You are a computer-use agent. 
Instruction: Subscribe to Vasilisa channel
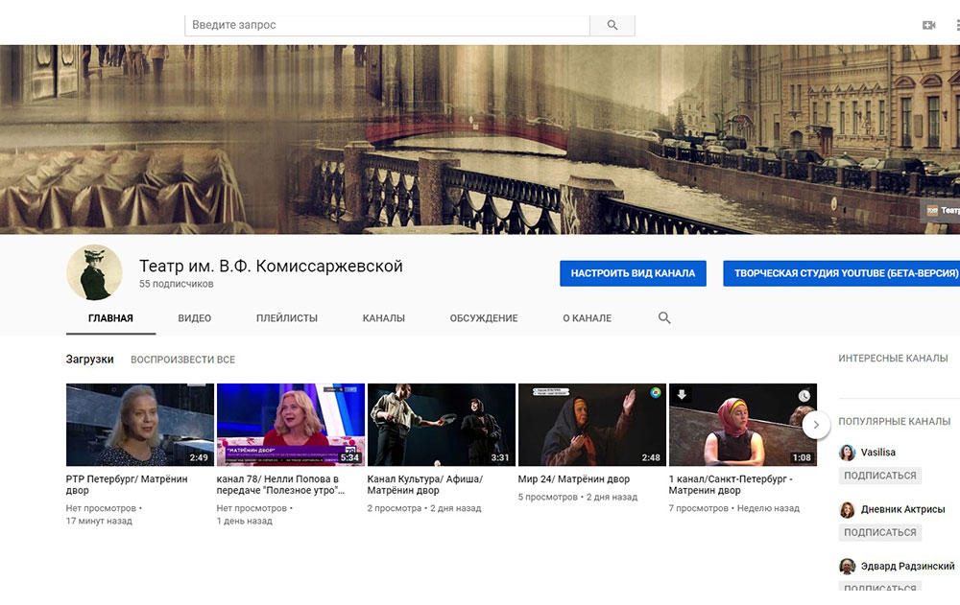tap(879, 476)
